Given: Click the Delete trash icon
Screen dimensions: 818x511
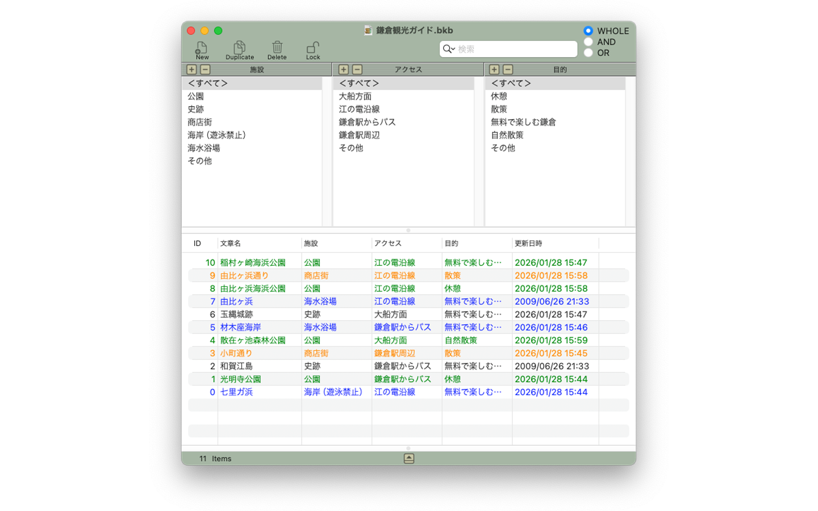Looking at the screenshot, I should click(277, 49).
